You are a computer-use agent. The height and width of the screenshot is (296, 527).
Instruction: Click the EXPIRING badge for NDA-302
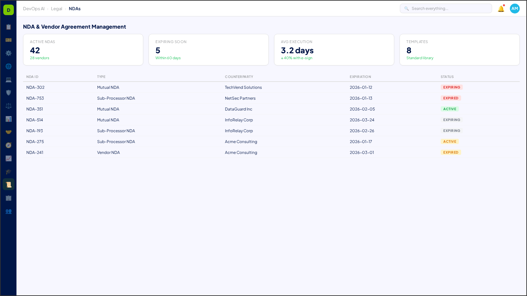[x=451, y=87]
